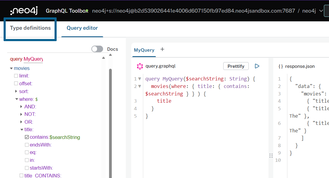Click the "movies" key in response
Viewport: 329px width, 178px height.
click(313, 94)
